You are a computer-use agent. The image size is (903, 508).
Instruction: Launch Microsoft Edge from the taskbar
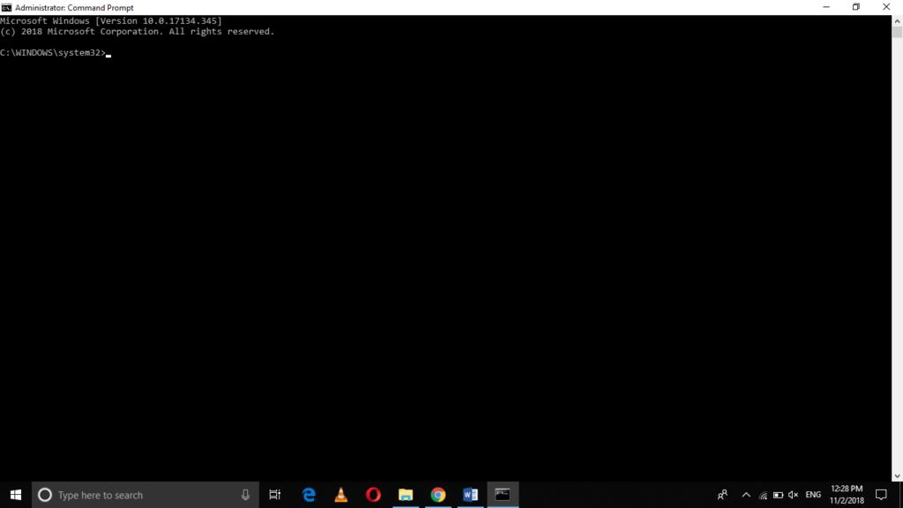tap(309, 495)
